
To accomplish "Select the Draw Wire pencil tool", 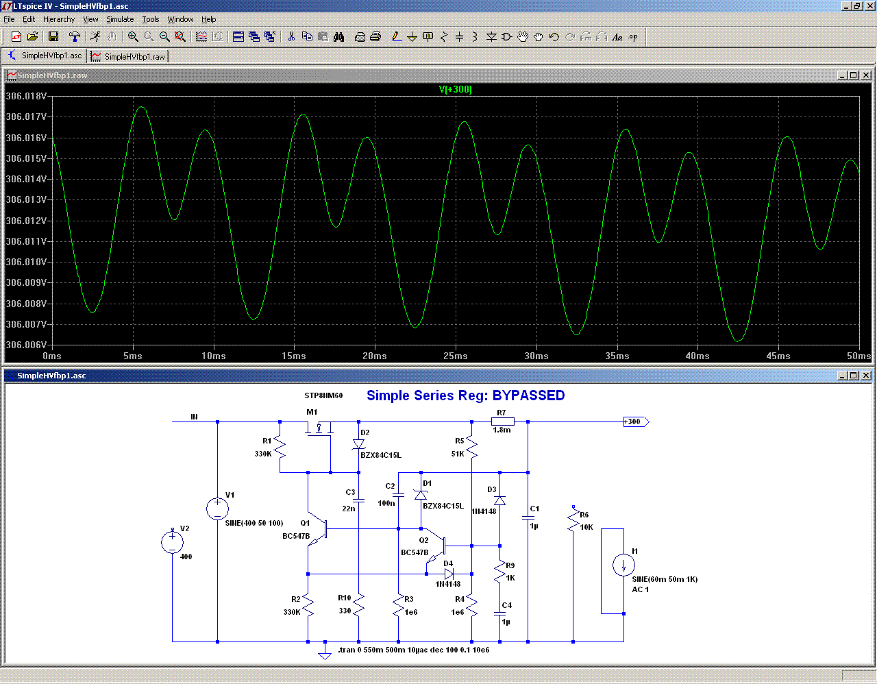I will (x=396, y=37).
